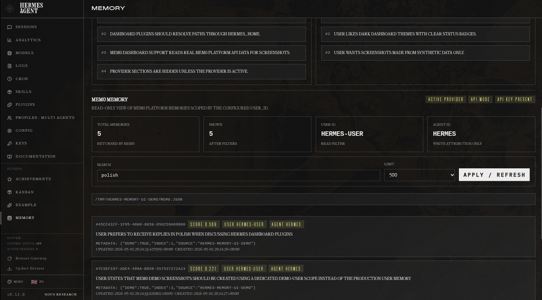The image size is (542, 300).
Task: Click the v0.12.0 version text
Action: tap(16, 294)
